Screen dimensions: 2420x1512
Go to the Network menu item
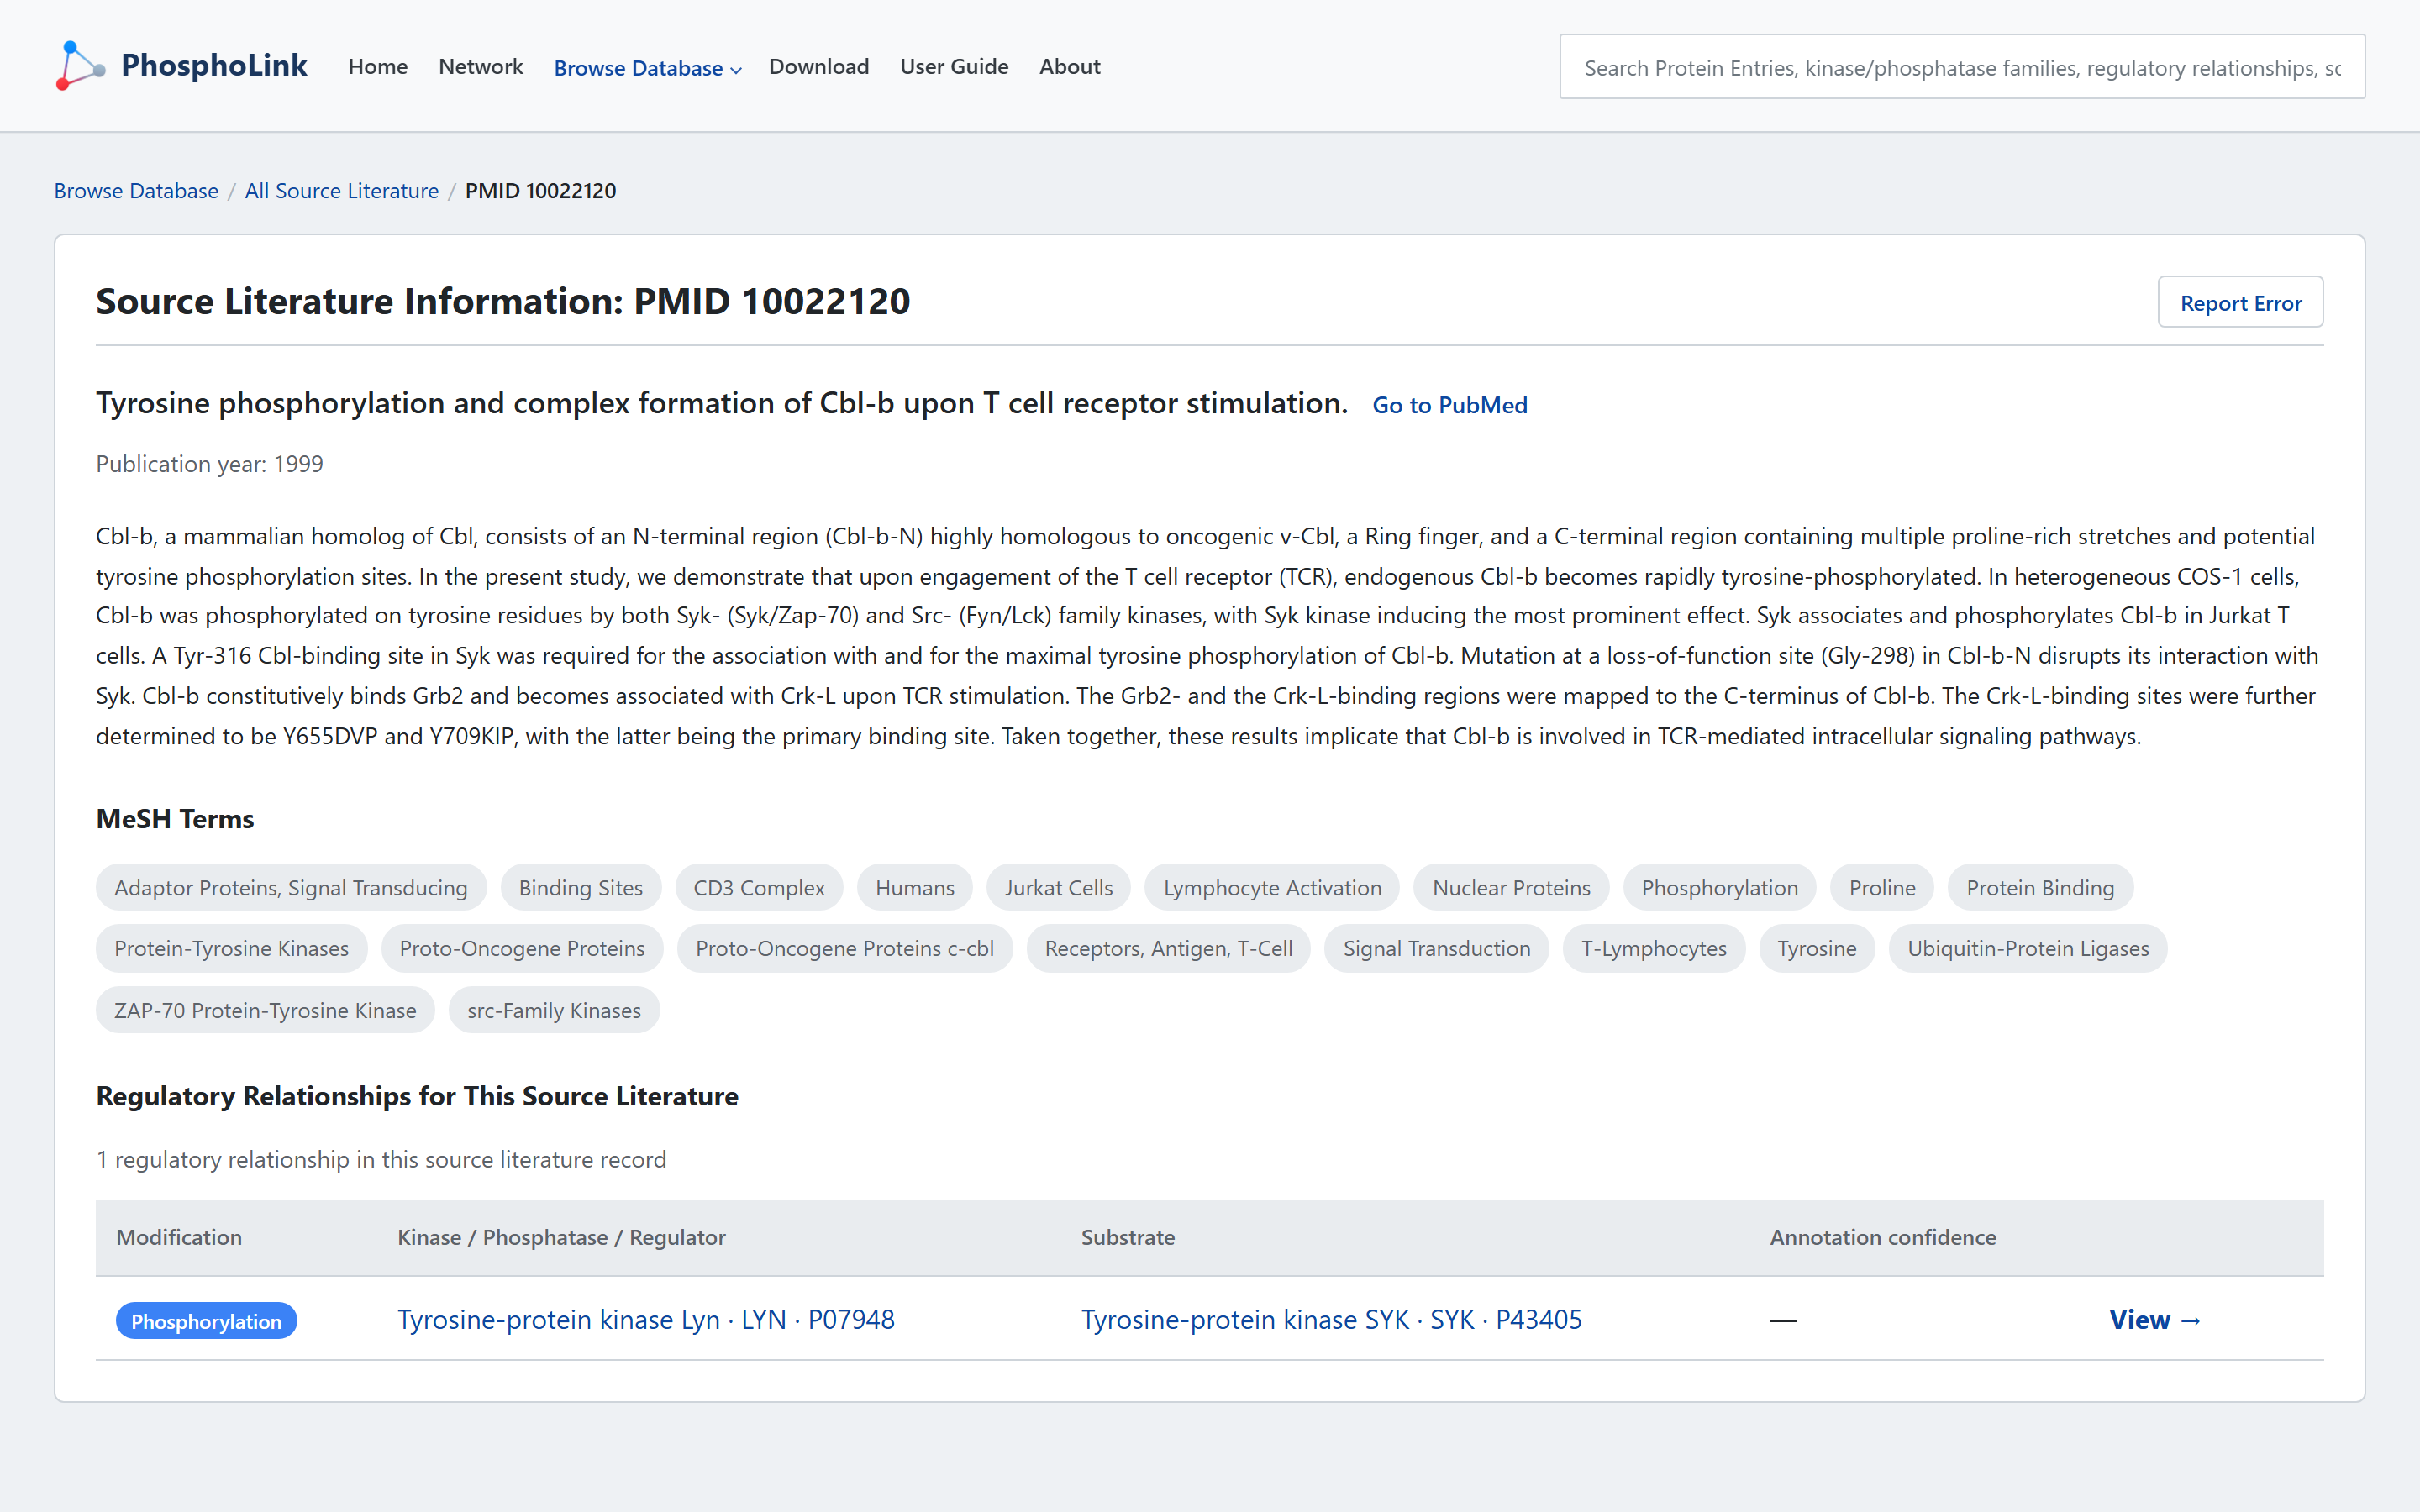481,66
